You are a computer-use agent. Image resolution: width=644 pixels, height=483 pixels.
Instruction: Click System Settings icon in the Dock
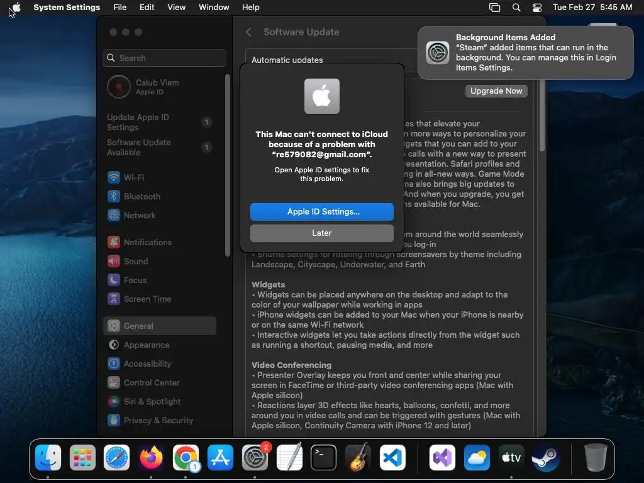click(255, 458)
